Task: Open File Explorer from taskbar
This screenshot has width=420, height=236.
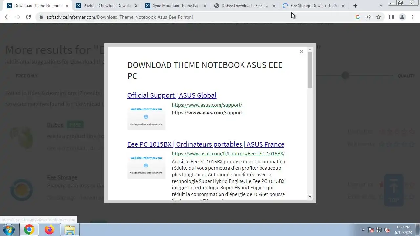Action: pyautogui.click(x=70, y=230)
